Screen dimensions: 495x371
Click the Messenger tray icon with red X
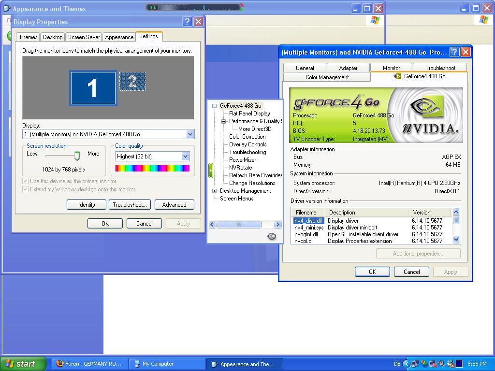click(450, 364)
